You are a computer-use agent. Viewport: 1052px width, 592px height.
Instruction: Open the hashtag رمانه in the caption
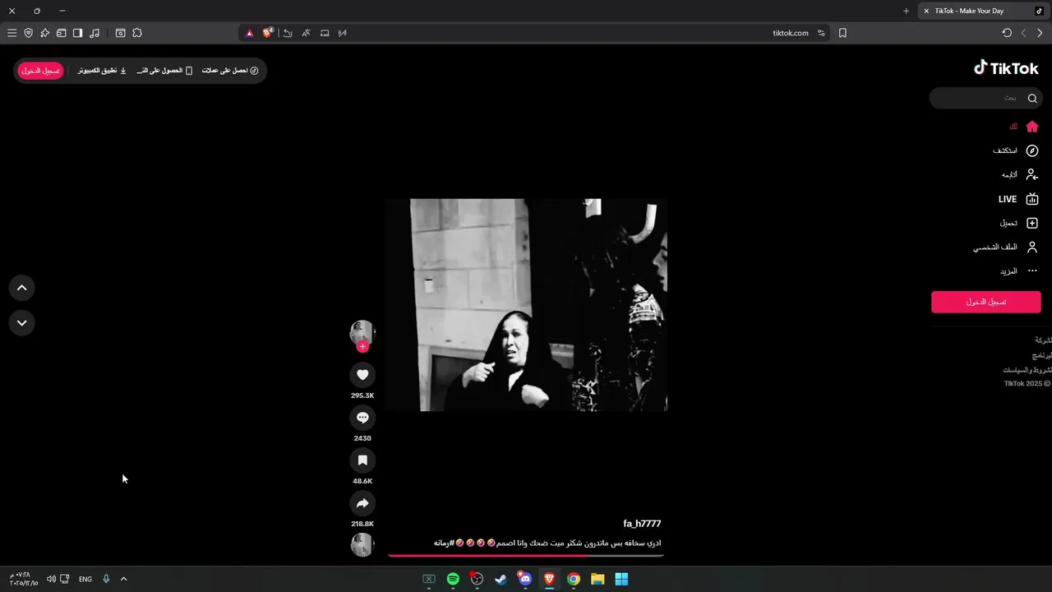coord(444,543)
